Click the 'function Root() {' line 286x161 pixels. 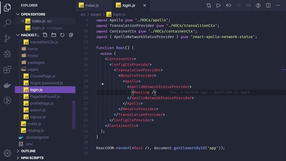[115, 48]
